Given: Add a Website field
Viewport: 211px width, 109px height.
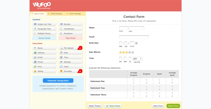Looking at the screenshot, I should click(70, 62).
